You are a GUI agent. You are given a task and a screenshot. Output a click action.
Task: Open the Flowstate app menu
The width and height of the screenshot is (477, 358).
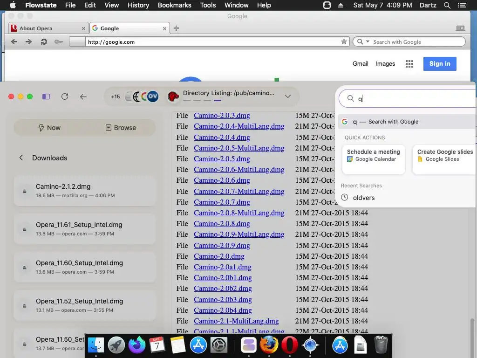pos(41,5)
